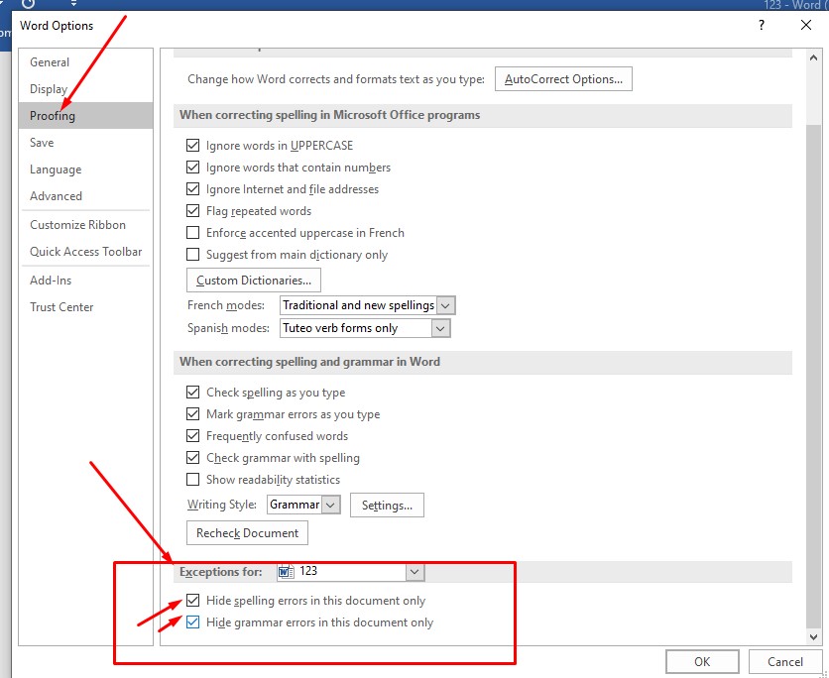Select the Advanced category
This screenshot has width=829, height=678.
point(85,196)
